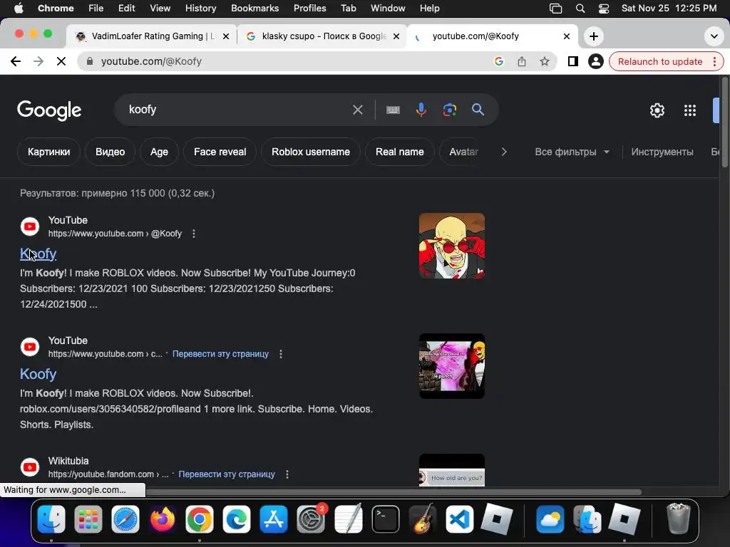This screenshot has width=730, height=547.
Task: Submit search with the magnifier icon
Action: click(478, 110)
